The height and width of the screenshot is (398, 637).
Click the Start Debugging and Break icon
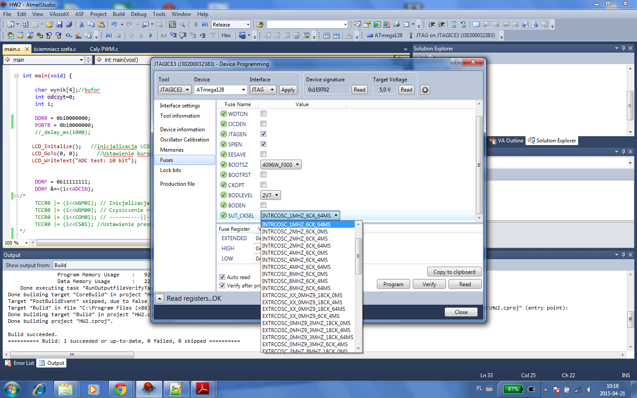205,24
